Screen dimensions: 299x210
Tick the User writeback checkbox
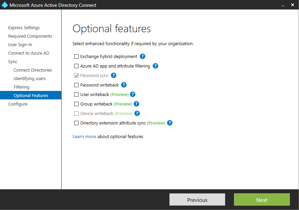tap(76, 94)
